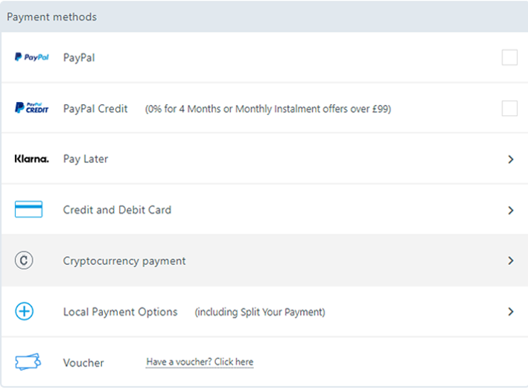Click the Klarna logo
This screenshot has height=390, width=528.
click(32, 159)
